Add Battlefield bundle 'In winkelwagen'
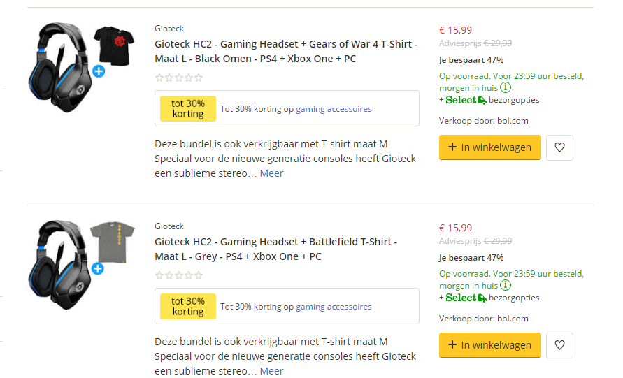Screen dimensions: 623x378 [x=489, y=345]
